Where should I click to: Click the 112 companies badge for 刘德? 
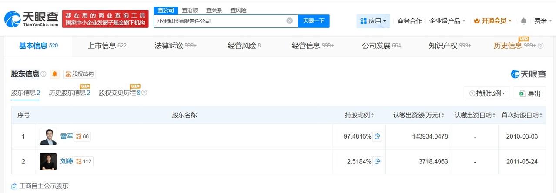click(x=84, y=162)
